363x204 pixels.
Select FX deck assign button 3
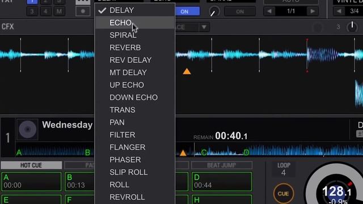click(x=32, y=11)
